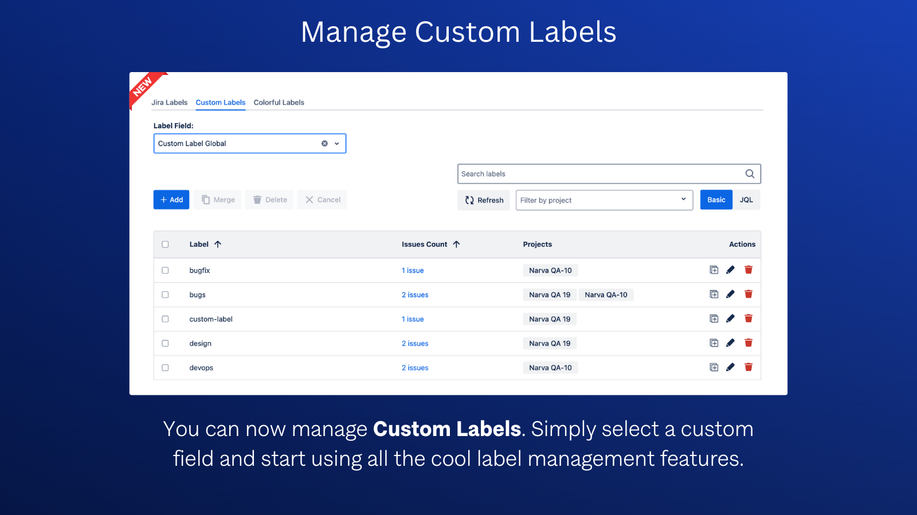Click the bugfix label name
Screen dimensions: 917x515
199,271
